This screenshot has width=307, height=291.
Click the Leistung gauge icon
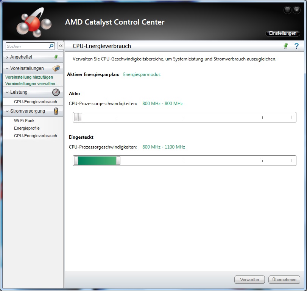click(56, 92)
